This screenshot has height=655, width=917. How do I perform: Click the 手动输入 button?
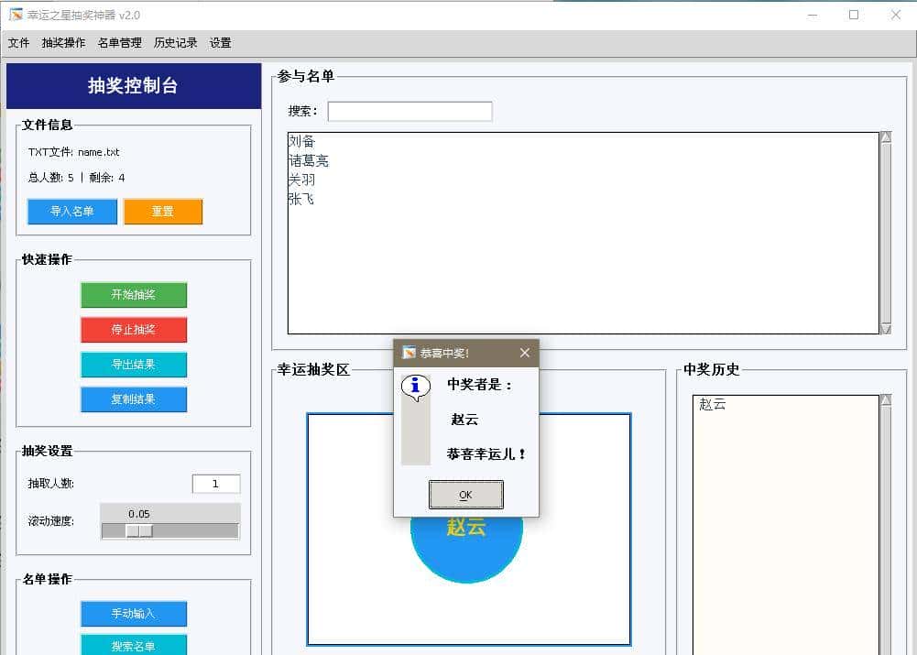[x=134, y=614]
